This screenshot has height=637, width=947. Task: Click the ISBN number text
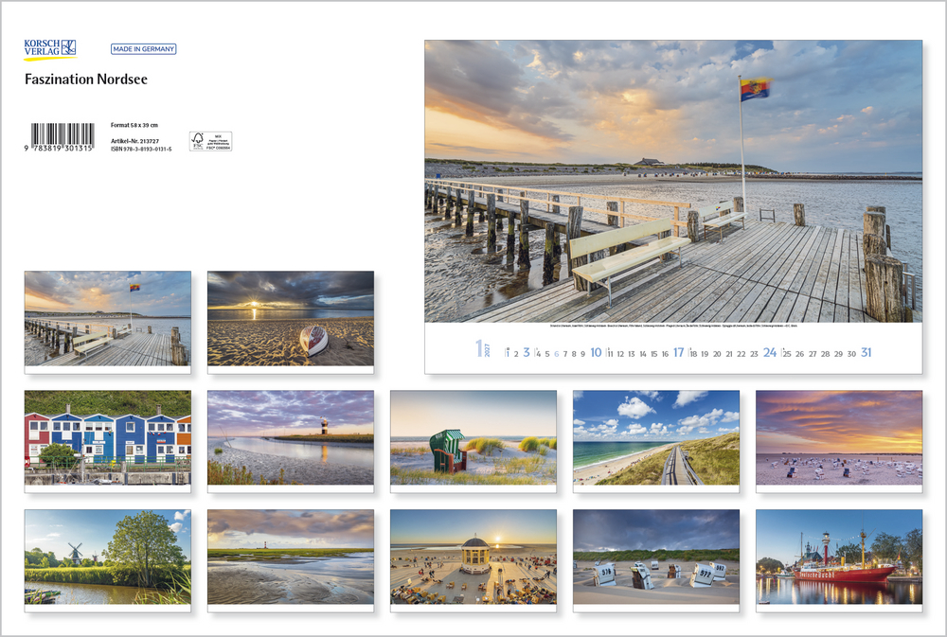[141, 149]
